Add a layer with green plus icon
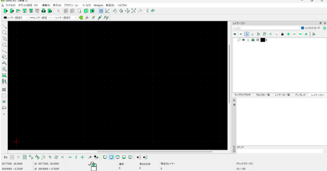This screenshot has width=327, height=171. tap(289, 34)
